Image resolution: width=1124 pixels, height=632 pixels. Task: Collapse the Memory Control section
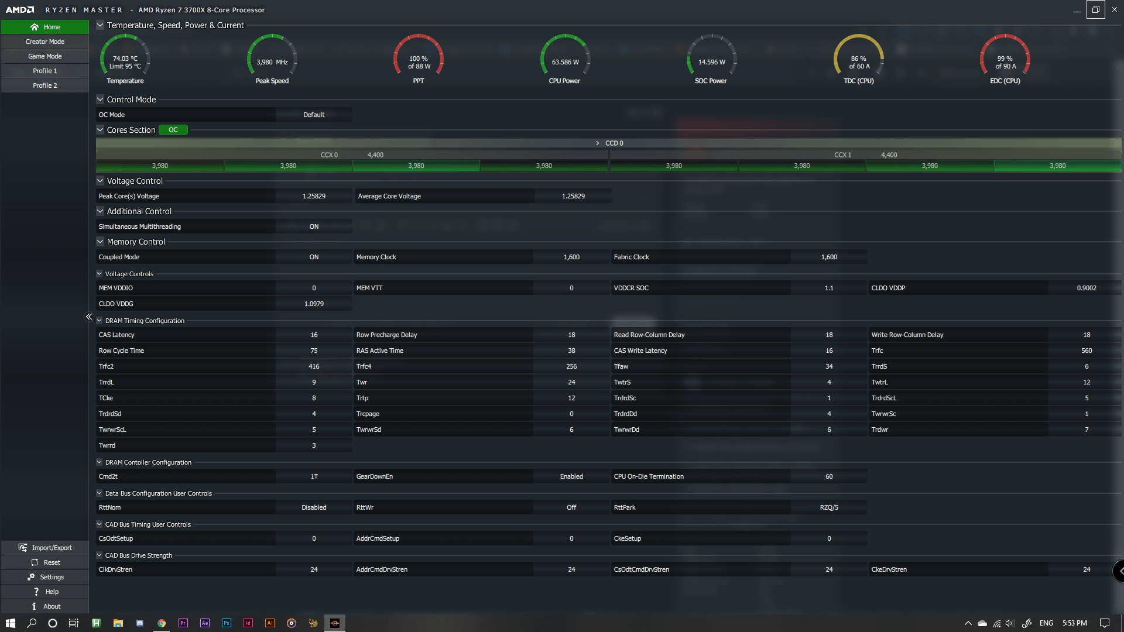coord(100,242)
